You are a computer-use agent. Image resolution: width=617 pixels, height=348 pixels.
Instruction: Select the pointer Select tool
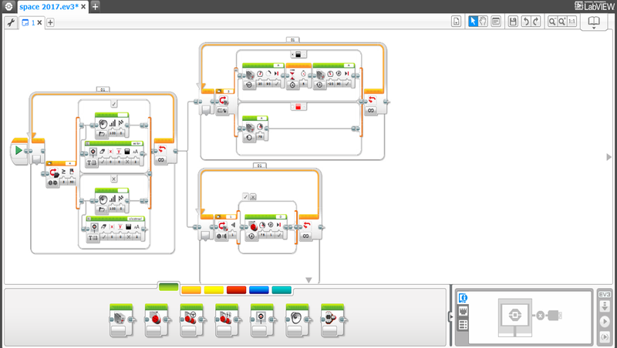pyautogui.click(x=474, y=22)
